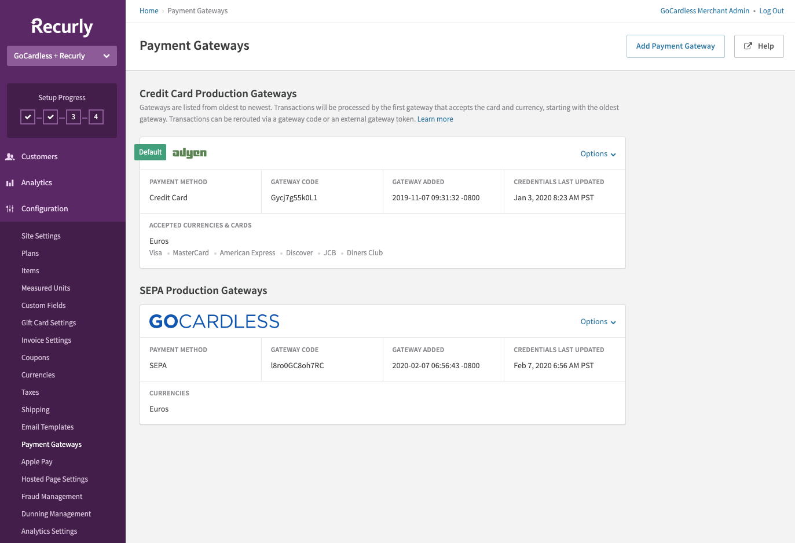The width and height of the screenshot is (795, 543).
Task: Click MasterCard in accepted cards
Action: point(190,253)
